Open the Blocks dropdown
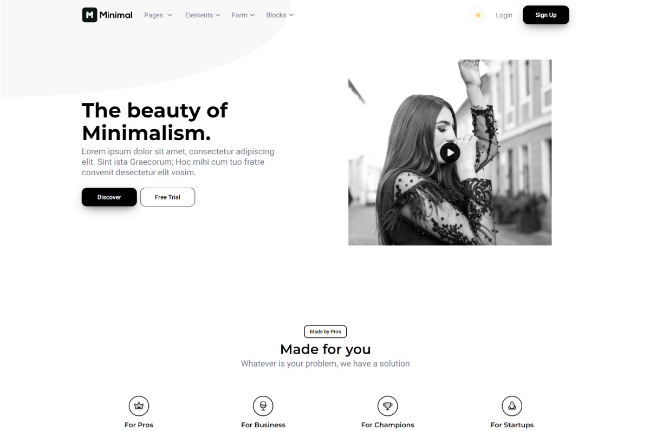This screenshot has width=650, height=431. coord(279,15)
